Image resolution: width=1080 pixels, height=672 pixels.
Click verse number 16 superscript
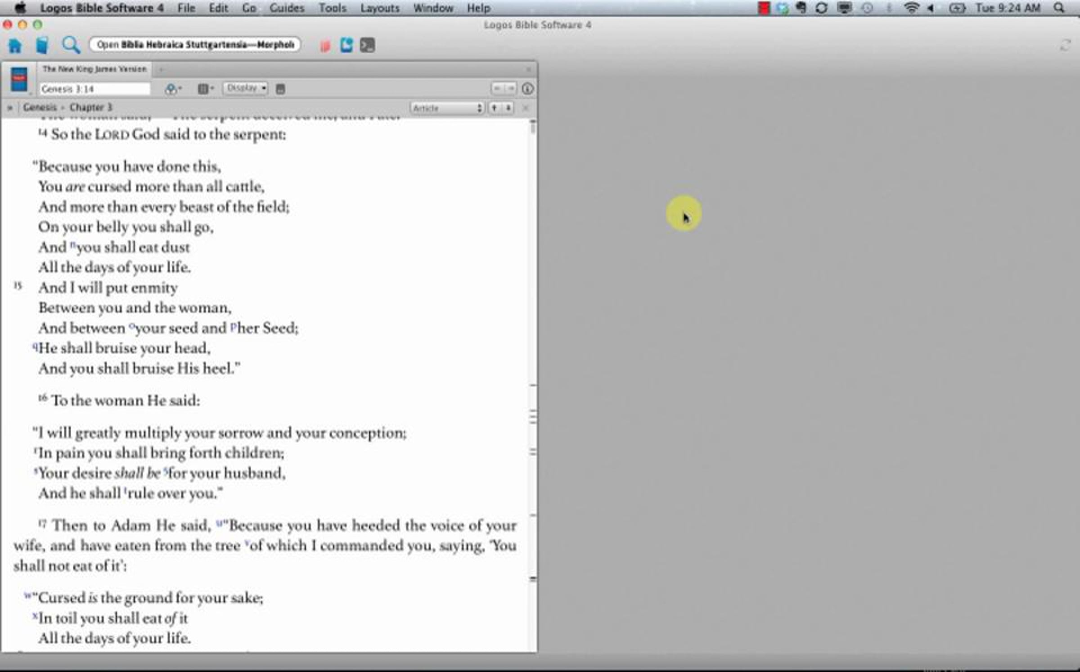[x=42, y=398]
